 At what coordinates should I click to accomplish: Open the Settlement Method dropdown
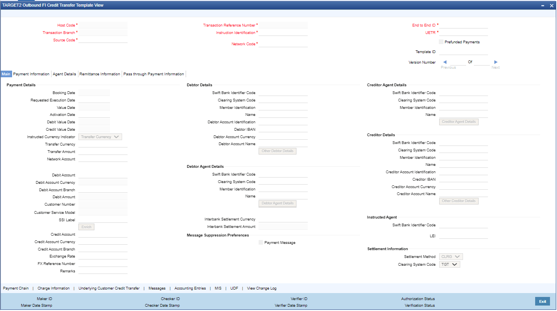point(451,257)
